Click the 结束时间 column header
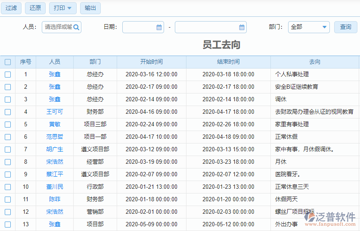Viewport: 360px width, 231px height. point(228,62)
